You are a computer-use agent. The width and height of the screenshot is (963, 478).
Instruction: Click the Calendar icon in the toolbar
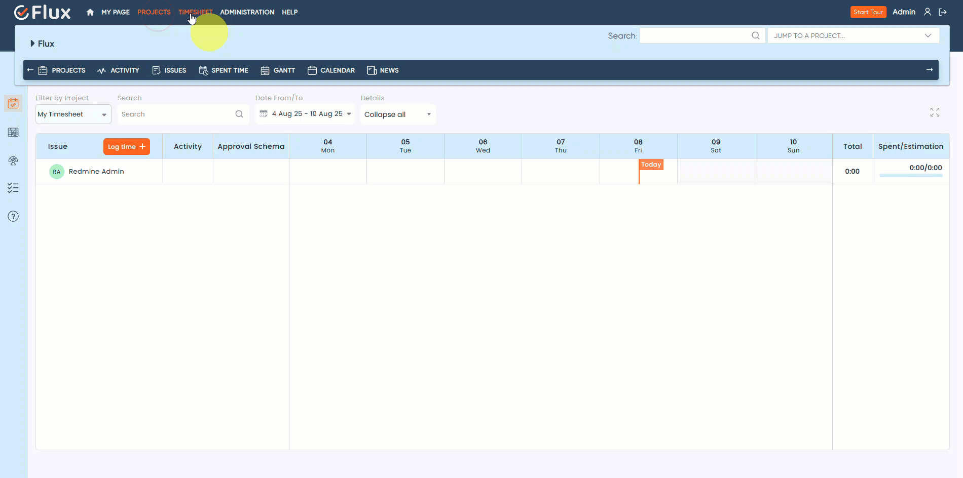pyautogui.click(x=312, y=70)
